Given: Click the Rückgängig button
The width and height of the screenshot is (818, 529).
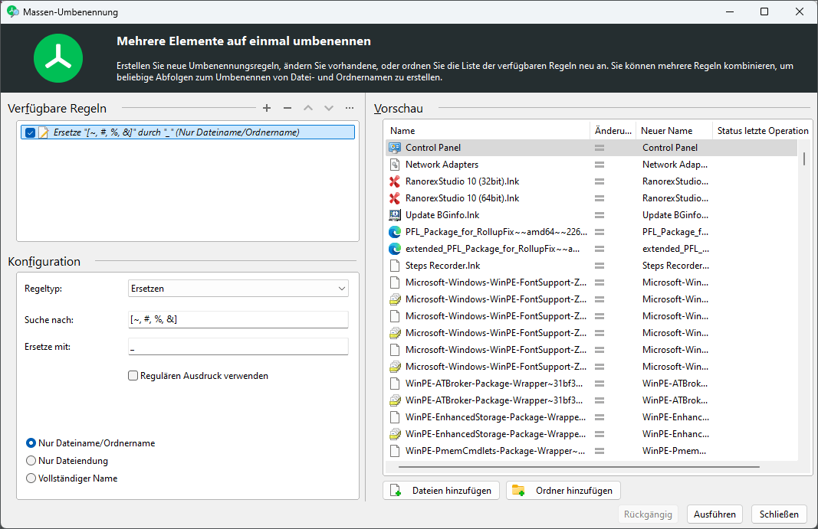Looking at the screenshot, I should pos(648,514).
